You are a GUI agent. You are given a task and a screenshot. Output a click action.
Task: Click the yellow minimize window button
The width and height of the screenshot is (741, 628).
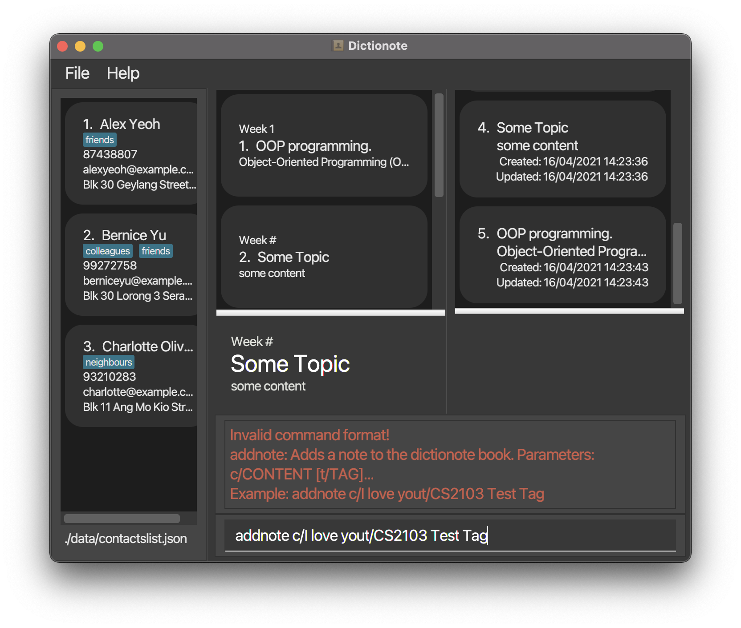(x=80, y=46)
